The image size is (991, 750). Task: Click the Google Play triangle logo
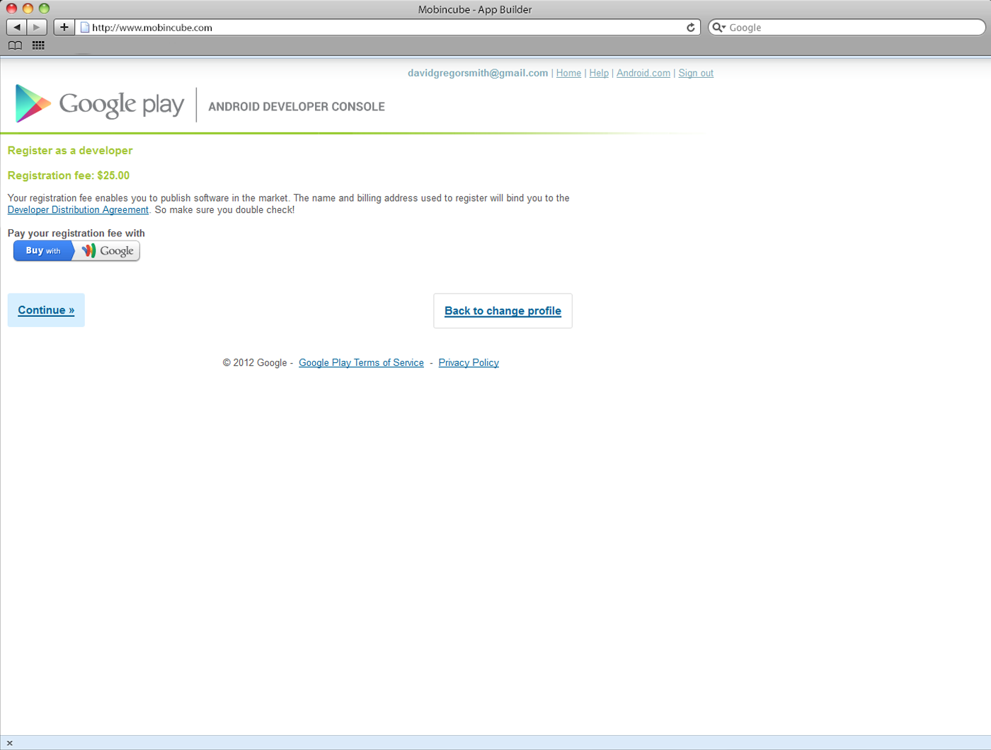coord(33,103)
